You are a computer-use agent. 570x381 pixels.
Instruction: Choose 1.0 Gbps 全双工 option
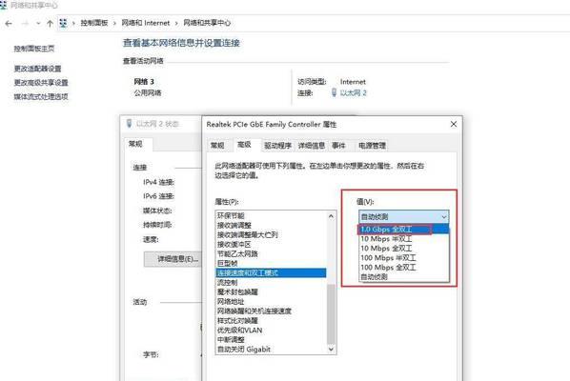[404, 230]
